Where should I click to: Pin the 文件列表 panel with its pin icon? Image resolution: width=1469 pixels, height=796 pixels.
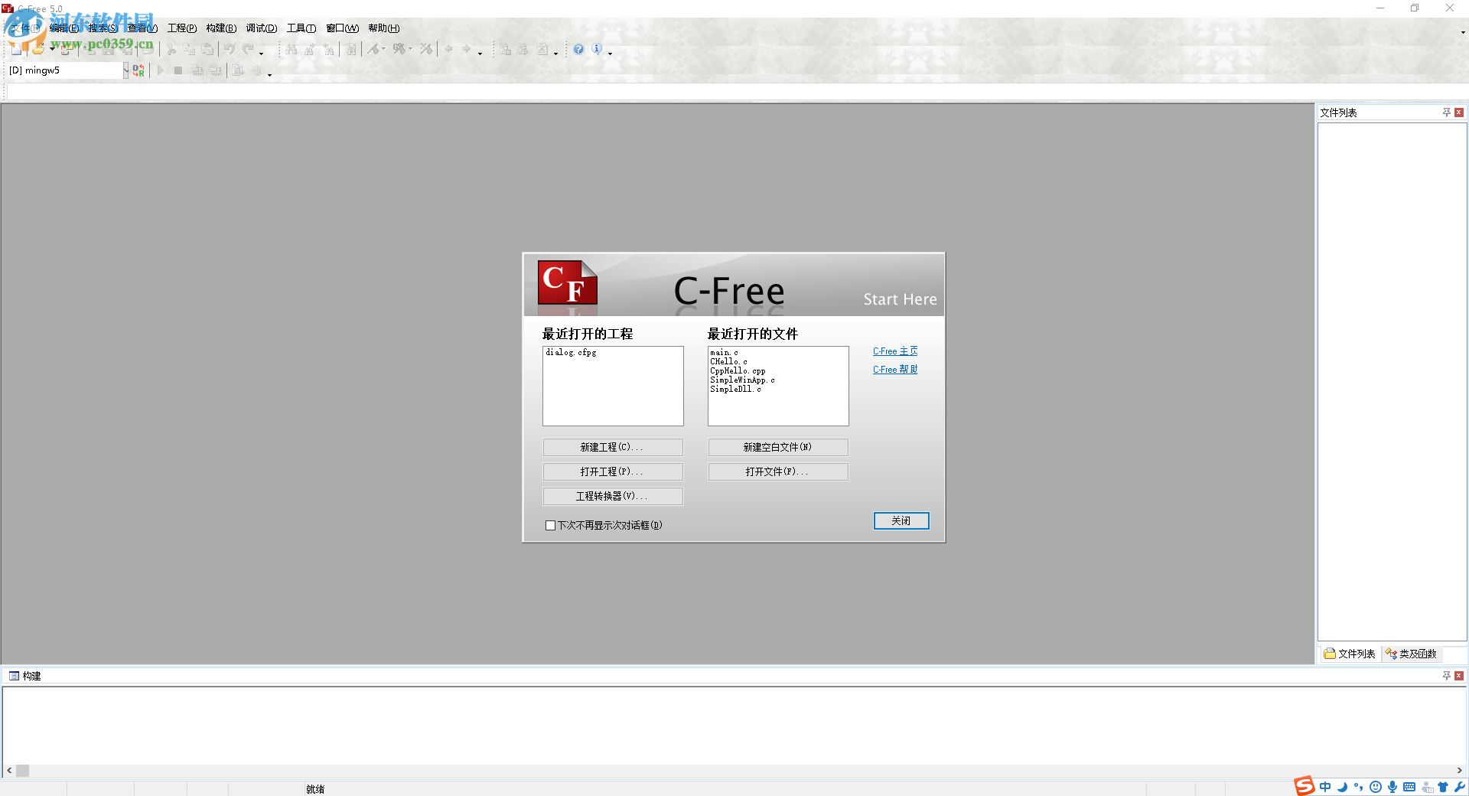tap(1446, 113)
